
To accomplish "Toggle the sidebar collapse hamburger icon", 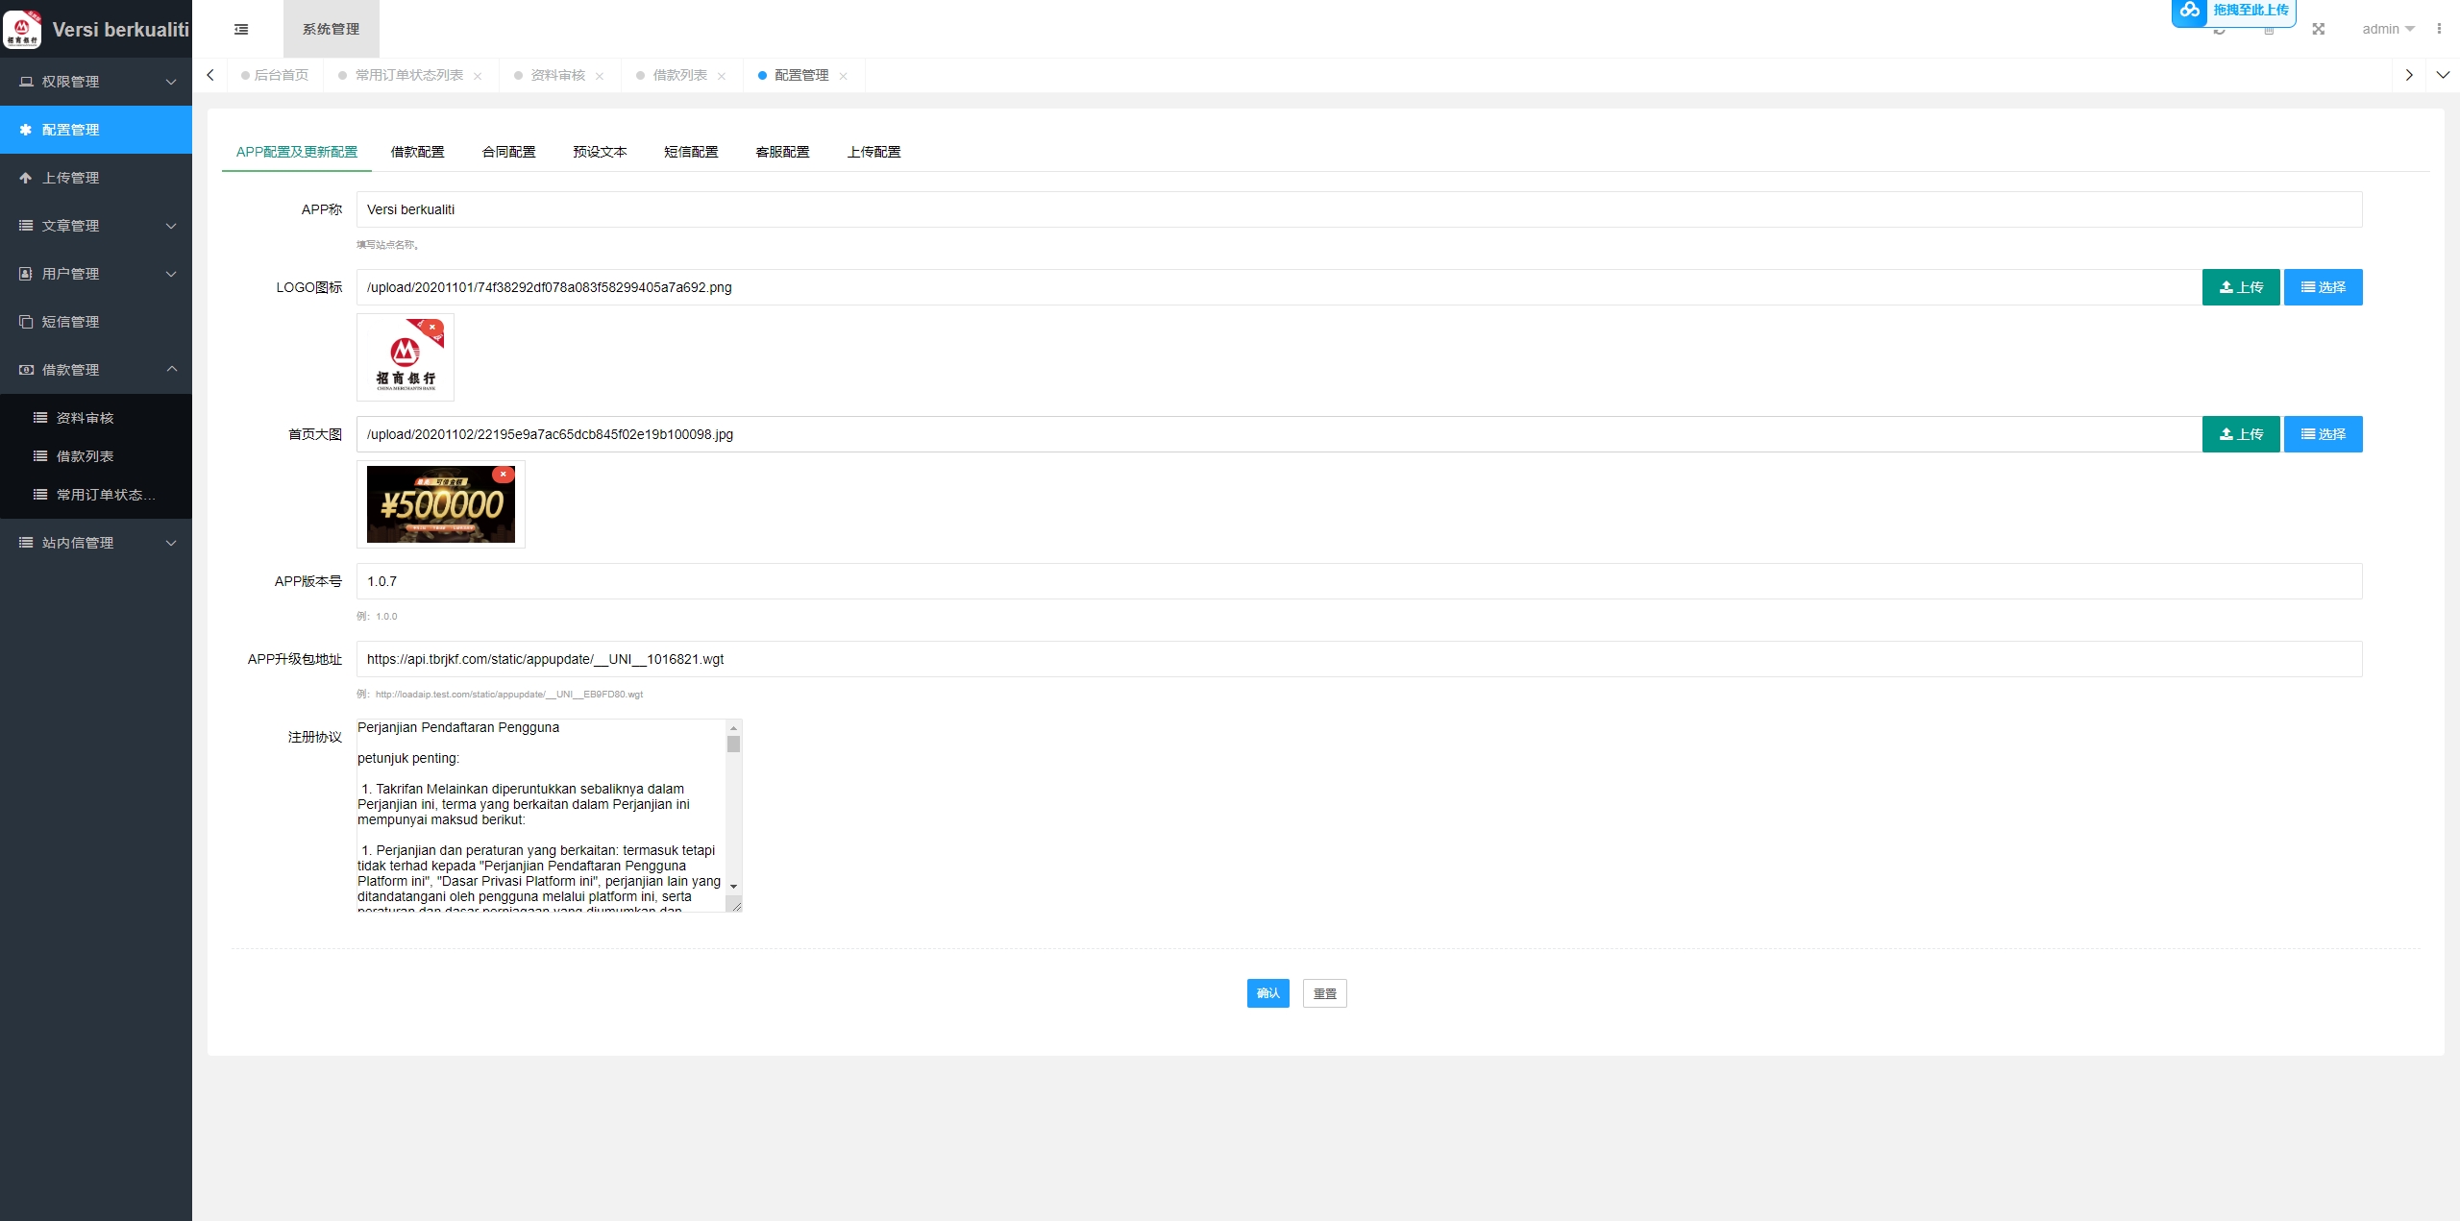I will (241, 29).
